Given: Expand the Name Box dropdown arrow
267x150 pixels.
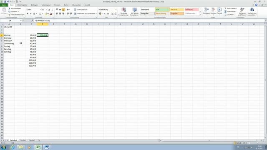Looking at the screenshot, I should point(21,20).
